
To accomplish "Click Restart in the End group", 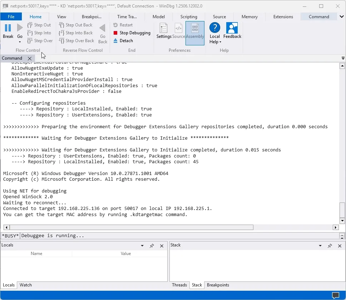I will (x=123, y=25).
